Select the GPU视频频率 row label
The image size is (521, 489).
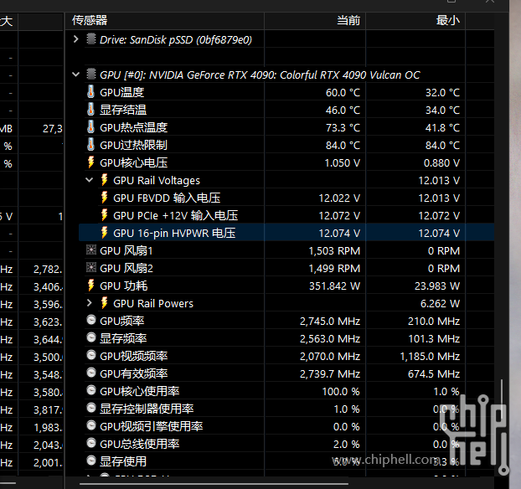[x=133, y=357]
